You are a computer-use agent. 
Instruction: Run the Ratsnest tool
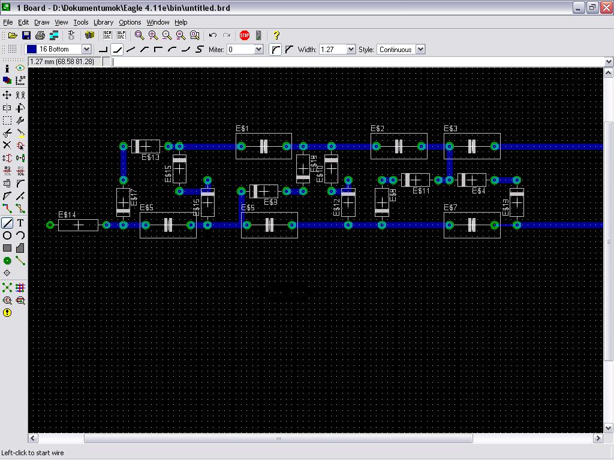[7, 287]
